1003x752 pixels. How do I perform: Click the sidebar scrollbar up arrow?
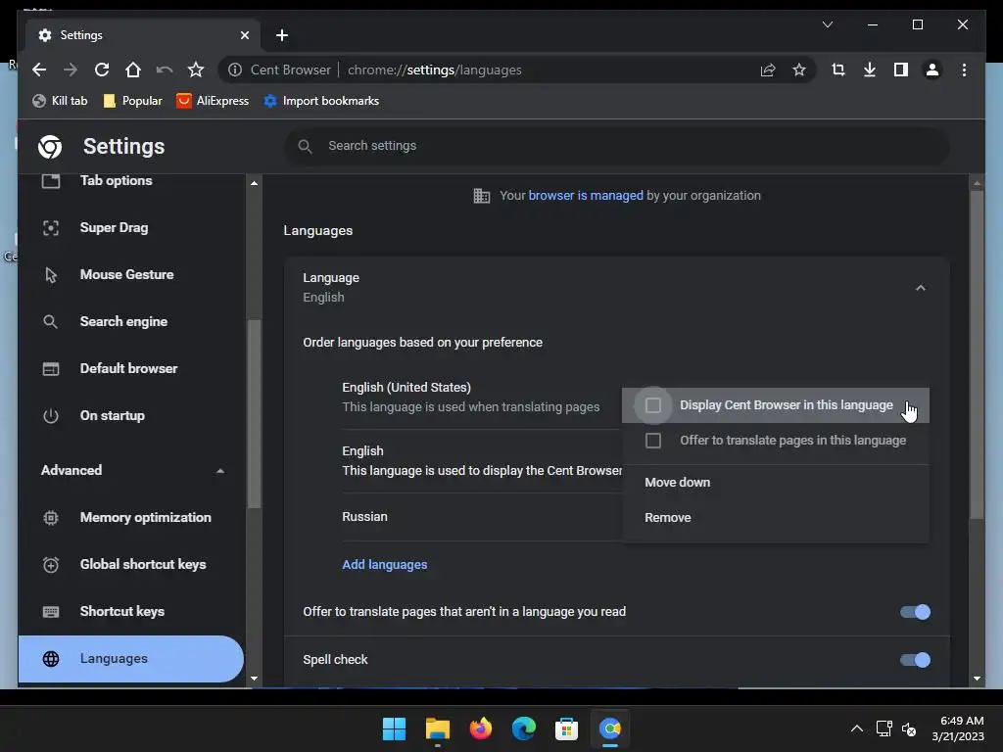tap(254, 183)
